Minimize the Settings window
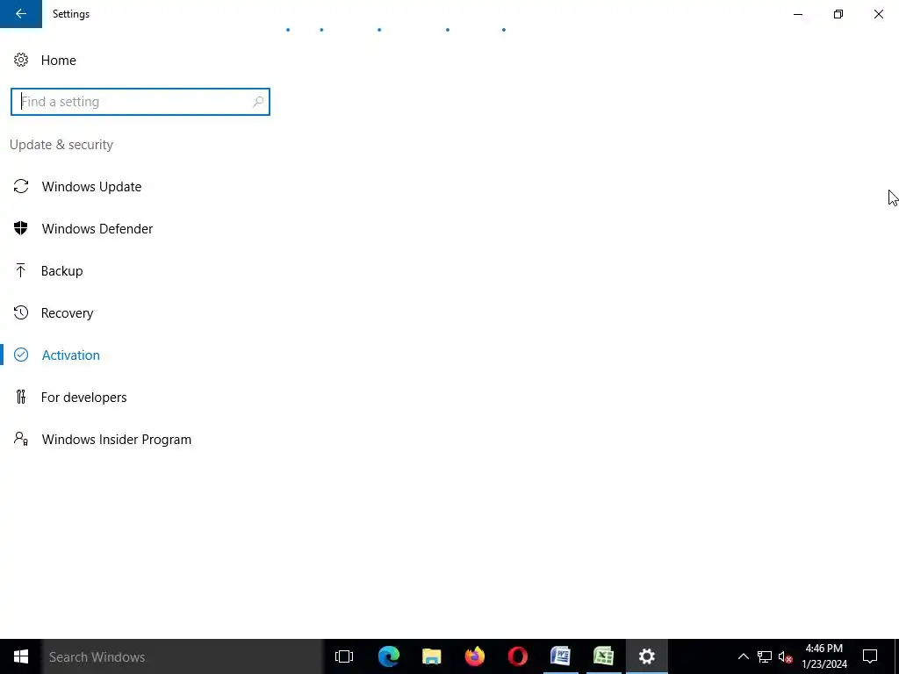The width and height of the screenshot is (899, 674). (798, 14)
